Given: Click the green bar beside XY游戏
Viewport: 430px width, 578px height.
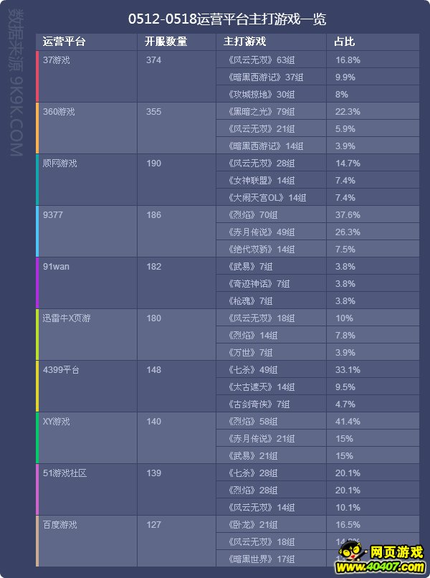Looking at the screenshot, I should tap(37, 437).
